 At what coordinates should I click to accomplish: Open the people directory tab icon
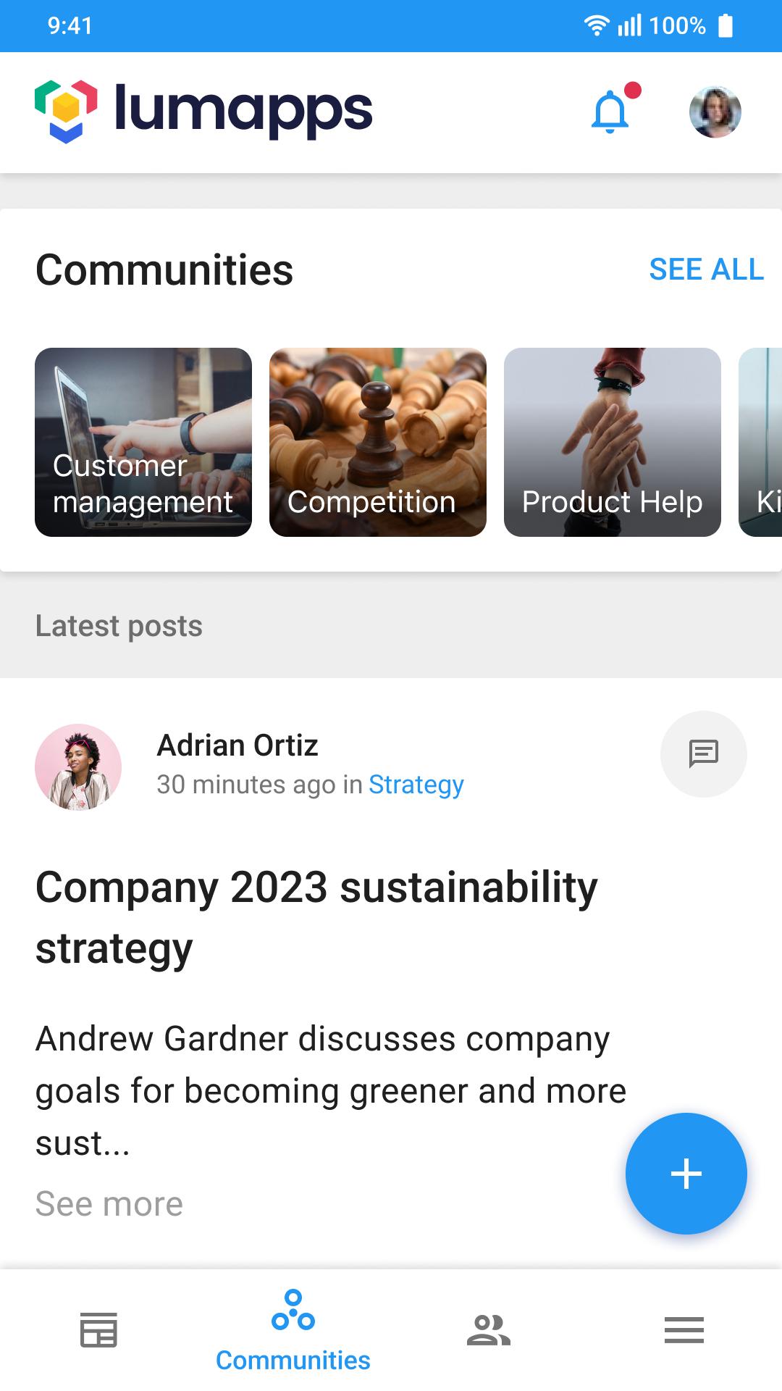pos(489,1330)
